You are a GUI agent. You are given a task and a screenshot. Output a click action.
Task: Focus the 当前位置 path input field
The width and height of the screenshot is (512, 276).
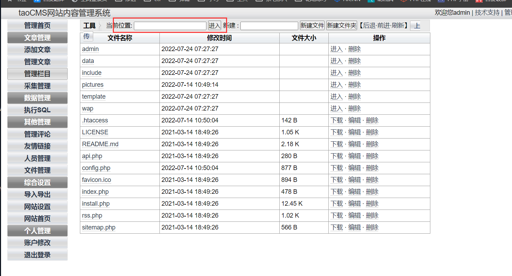pyautogui.click(x=170, y=26)
